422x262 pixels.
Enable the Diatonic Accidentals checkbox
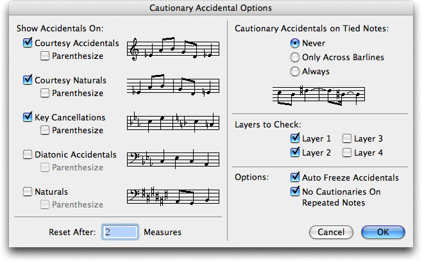tap(28, 154)
